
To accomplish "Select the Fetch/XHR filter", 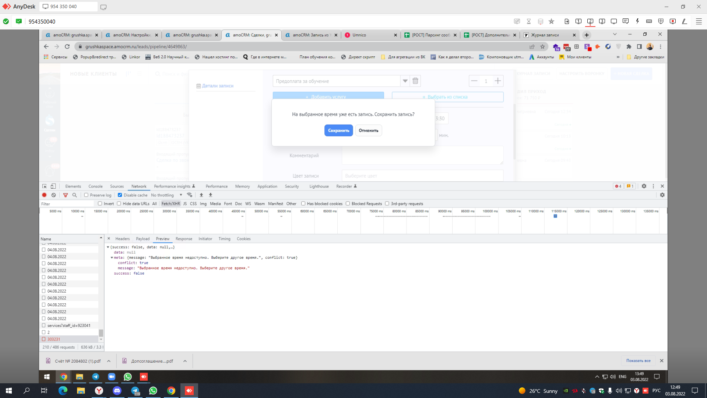I will 170,203.
